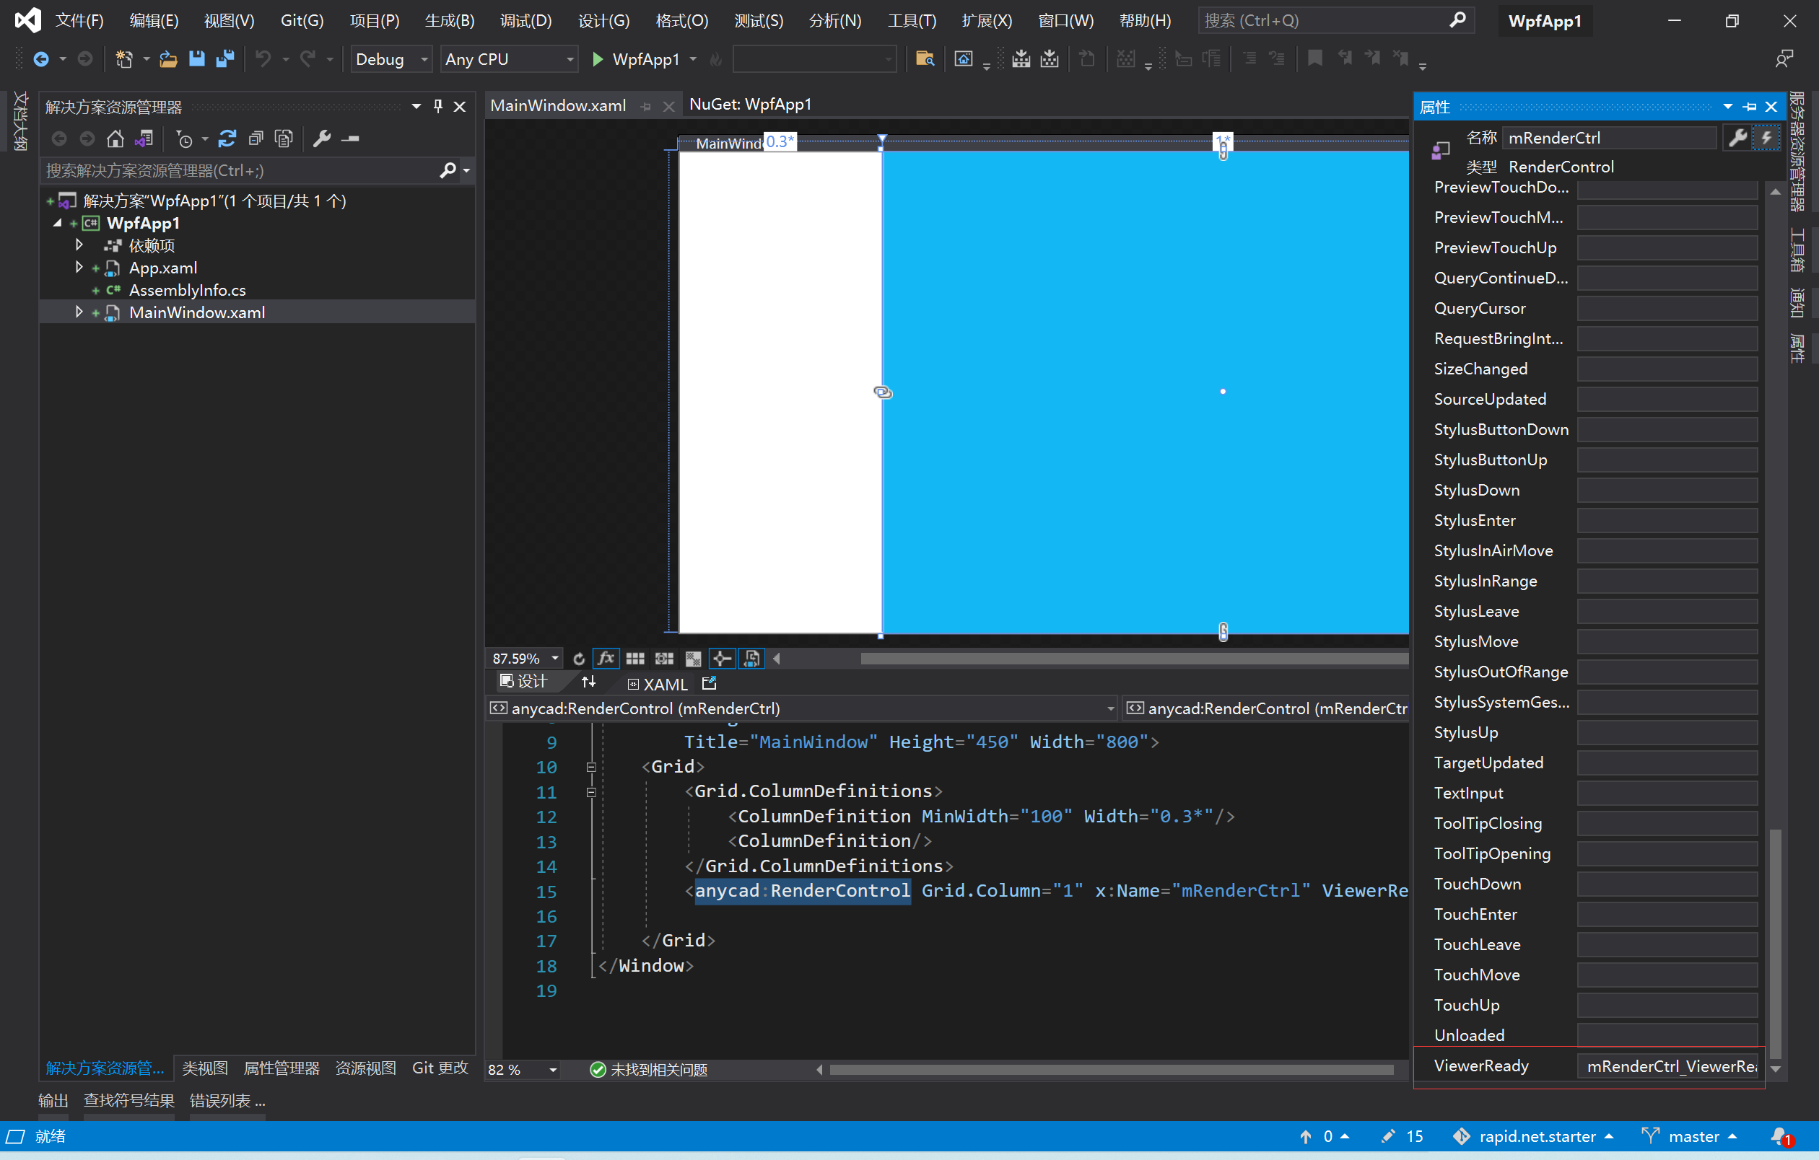
Task: Collapse all nodes in Solution Explorer
Action: (x=256, y=139)
